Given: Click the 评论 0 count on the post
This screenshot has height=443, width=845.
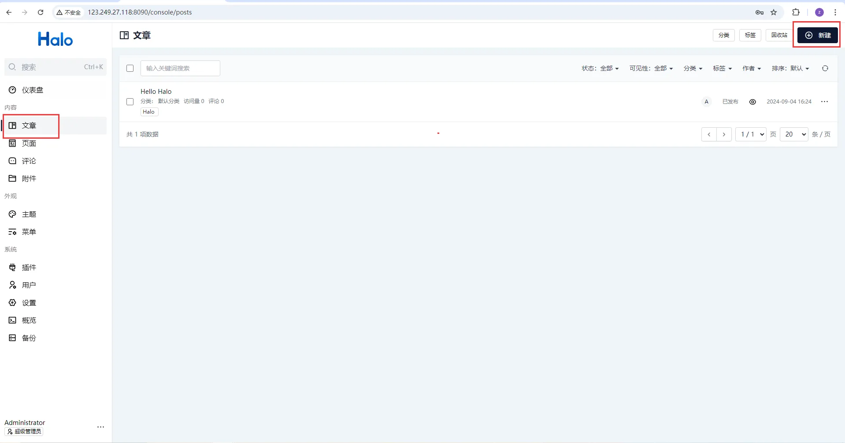Looking at the screenshot, I should (216, 101).
